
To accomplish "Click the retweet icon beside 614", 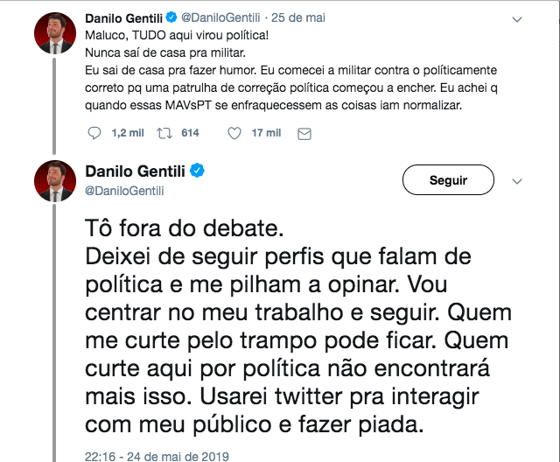I will (162, 133).
